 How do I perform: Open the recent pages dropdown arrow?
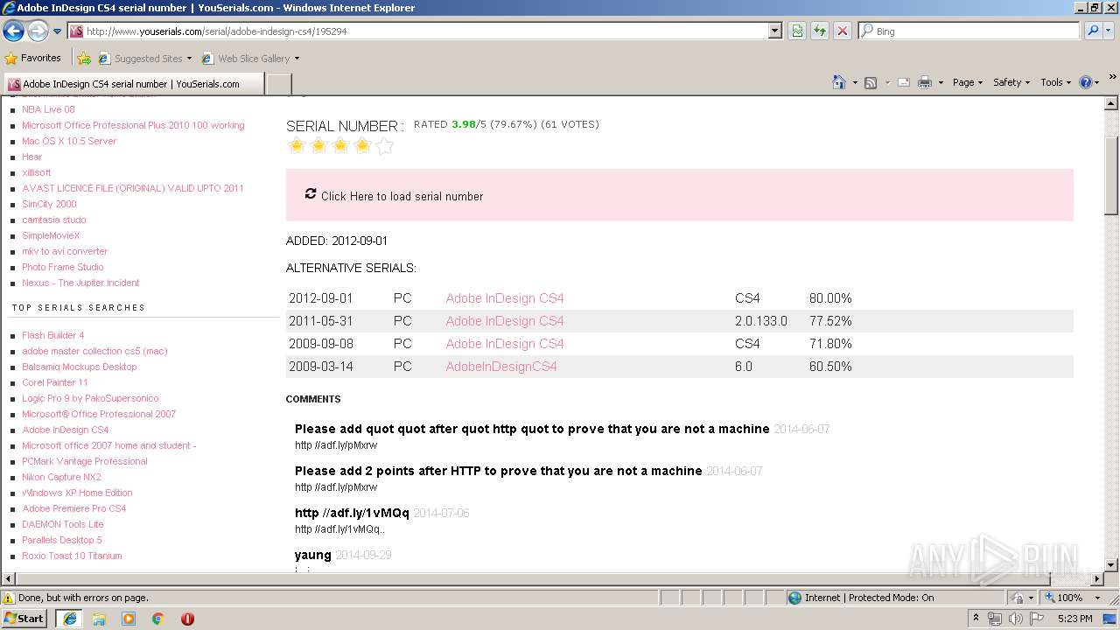coord(58,31)
